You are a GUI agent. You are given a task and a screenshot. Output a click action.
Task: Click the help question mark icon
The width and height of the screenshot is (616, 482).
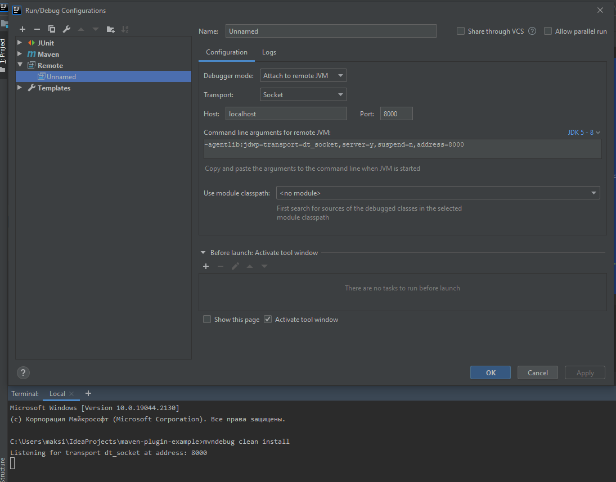pyautogui.click(x=23, y=372)
